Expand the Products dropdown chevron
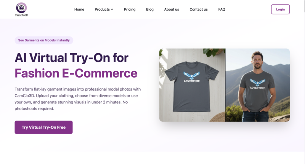Screen dimensions: 305x164 tap(112, 9)
